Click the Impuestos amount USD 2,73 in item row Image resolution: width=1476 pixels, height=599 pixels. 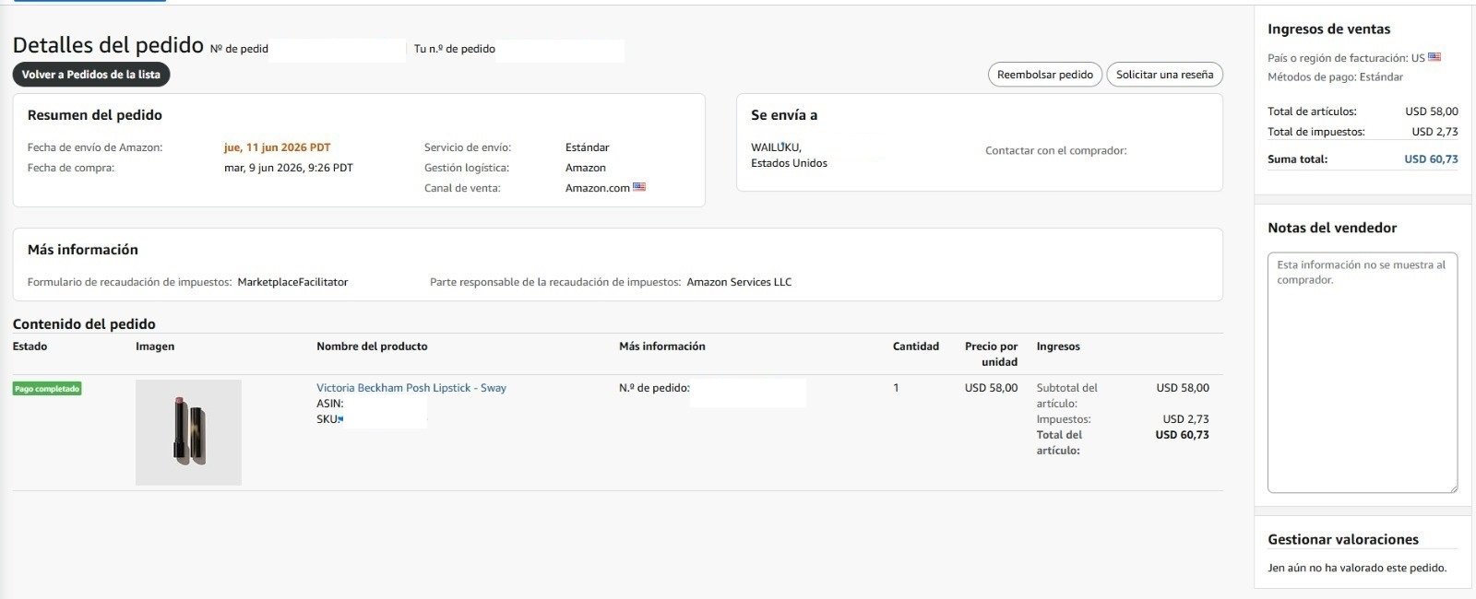[x=1185, y=419]
